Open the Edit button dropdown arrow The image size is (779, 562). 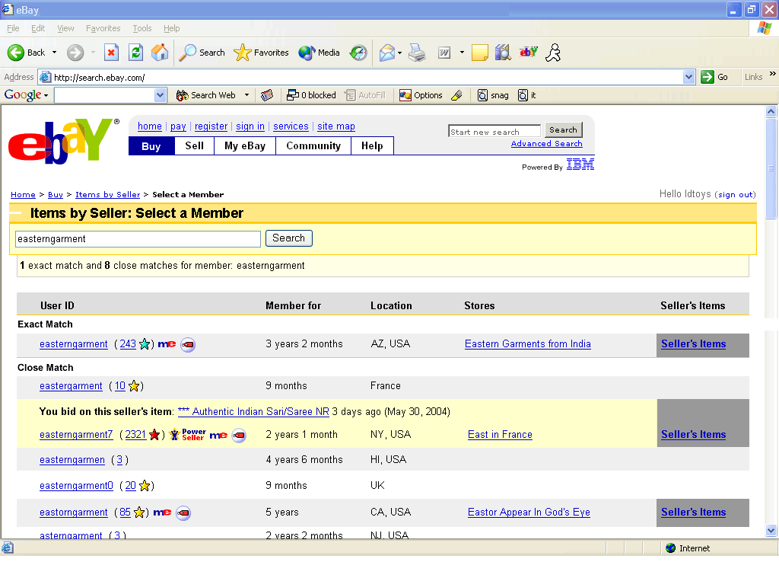[462, 53]
